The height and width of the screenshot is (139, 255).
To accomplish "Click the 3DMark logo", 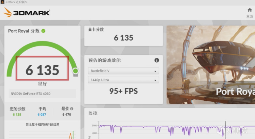I will point(26,12).
